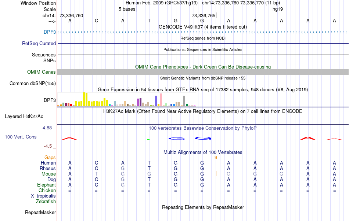The height and width of the screenshot is (221, 349).
Task: Open the Layered H3K27Ac track label
Action: 24,117
